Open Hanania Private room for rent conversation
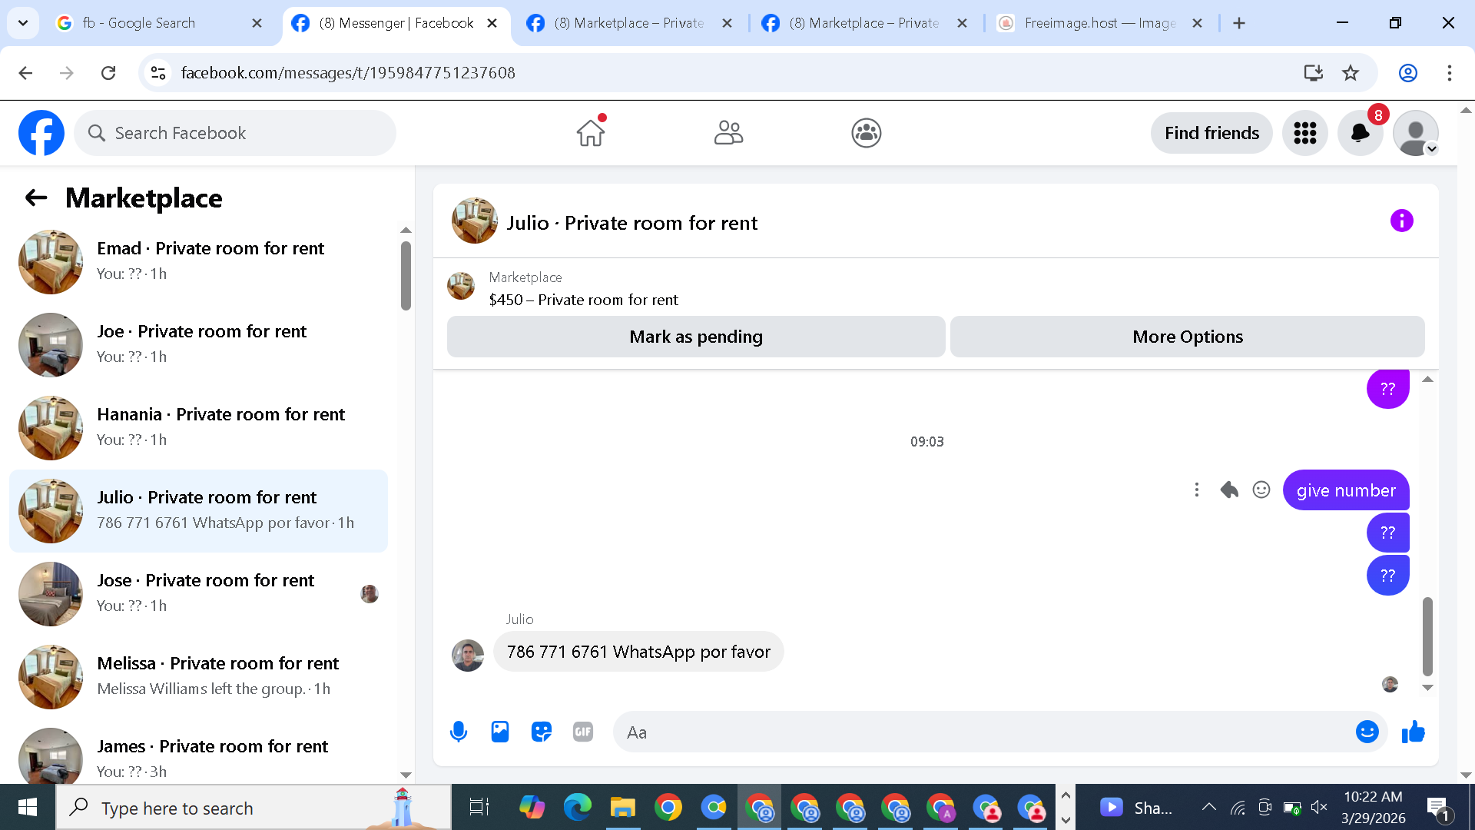 [198, 427]
